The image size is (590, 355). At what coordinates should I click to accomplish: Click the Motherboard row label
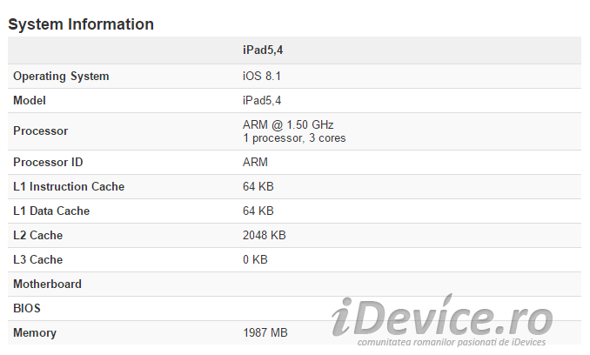point(47,284)
